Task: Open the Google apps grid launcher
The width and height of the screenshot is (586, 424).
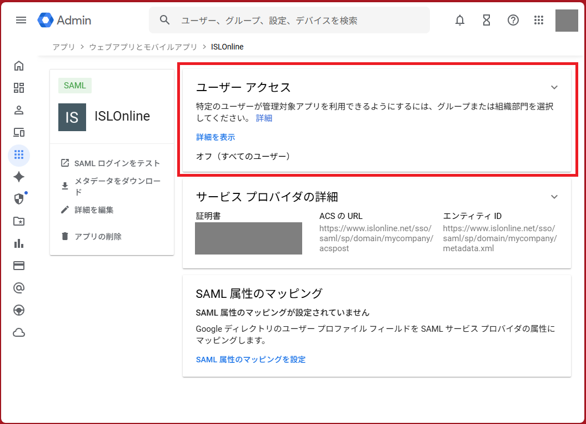Action: point(539,20)
